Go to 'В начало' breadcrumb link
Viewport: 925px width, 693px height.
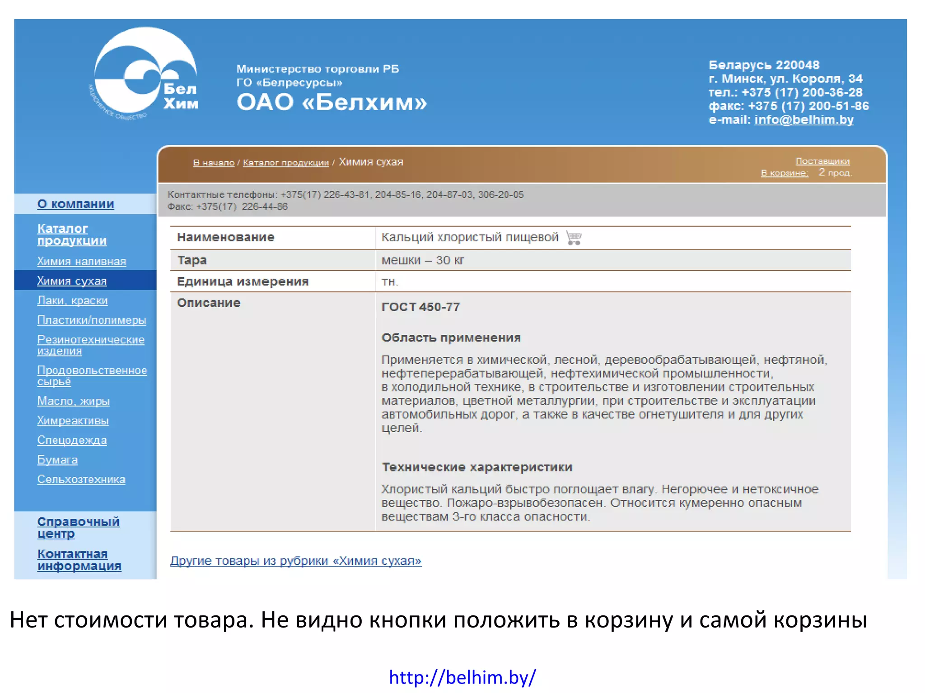(x=214, y=162)
